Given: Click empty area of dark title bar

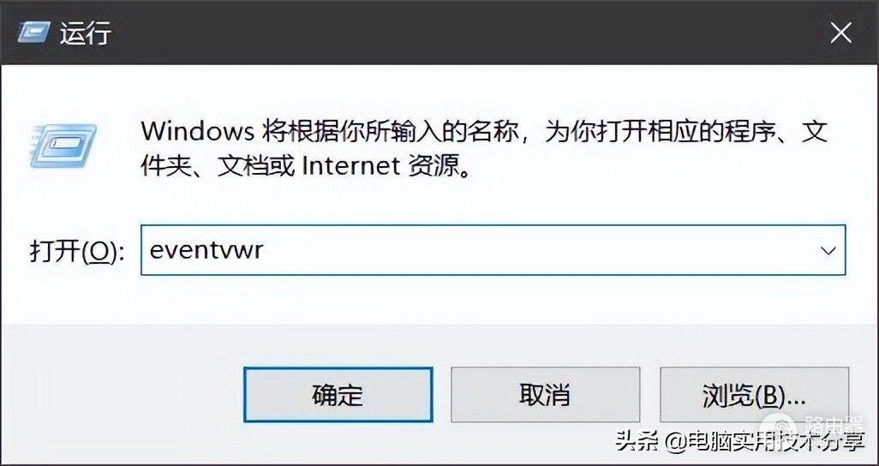Looking at the screenshot, I should pos(448,33).
